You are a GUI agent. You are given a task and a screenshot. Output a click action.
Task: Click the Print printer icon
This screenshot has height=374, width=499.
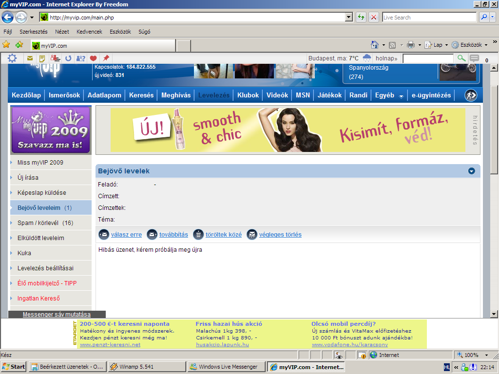(x=411, y=45)
